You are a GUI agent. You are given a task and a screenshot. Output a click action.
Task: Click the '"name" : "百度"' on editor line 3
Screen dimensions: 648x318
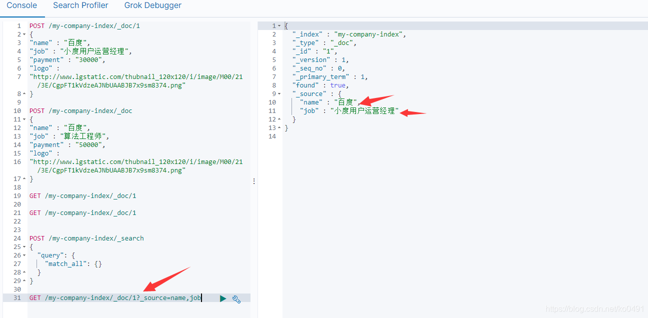click(x=59, y=43)
